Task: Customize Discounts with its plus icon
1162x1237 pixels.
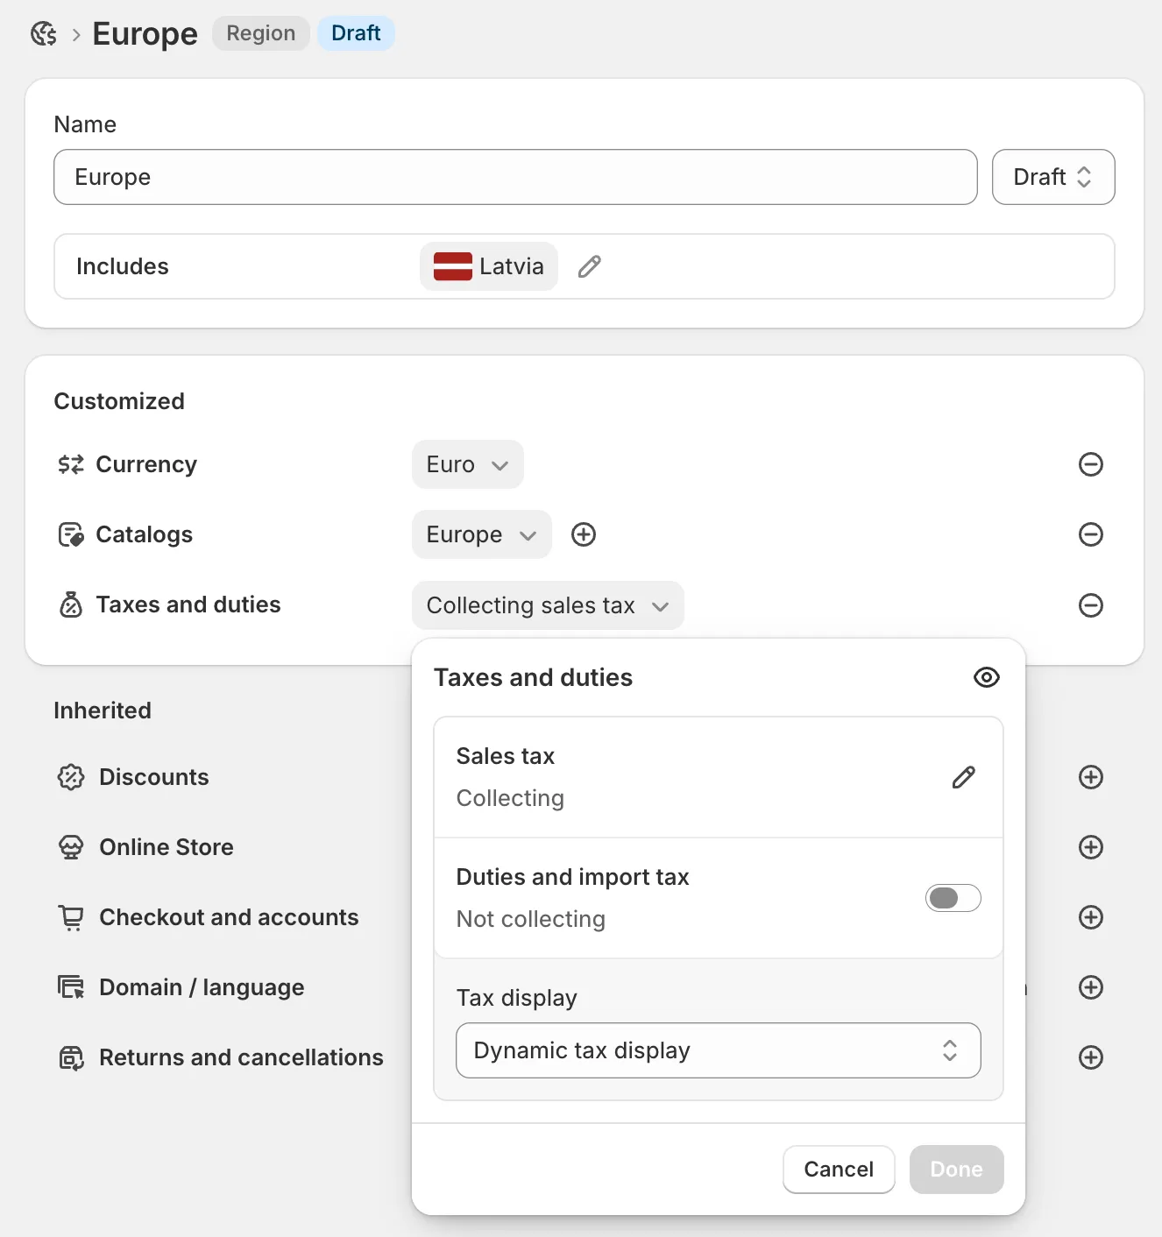Action: coord(1091,777)
